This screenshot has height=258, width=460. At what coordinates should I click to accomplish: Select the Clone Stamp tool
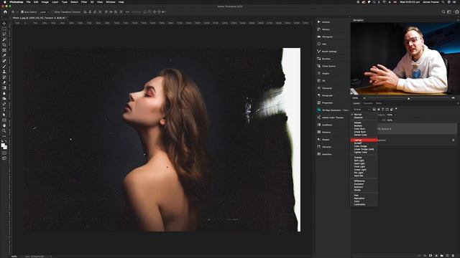(4, 72)
